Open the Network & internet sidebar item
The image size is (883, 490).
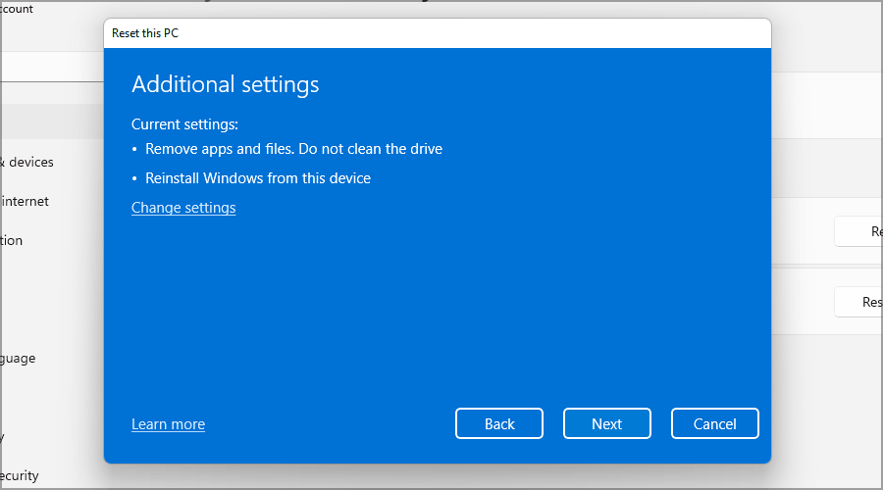(26, 201)
